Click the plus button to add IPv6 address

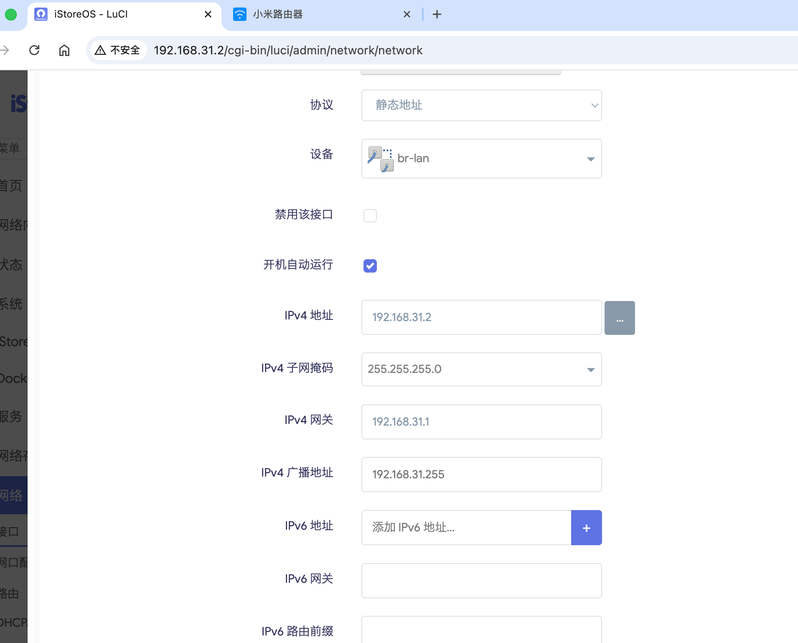point(586,528)
